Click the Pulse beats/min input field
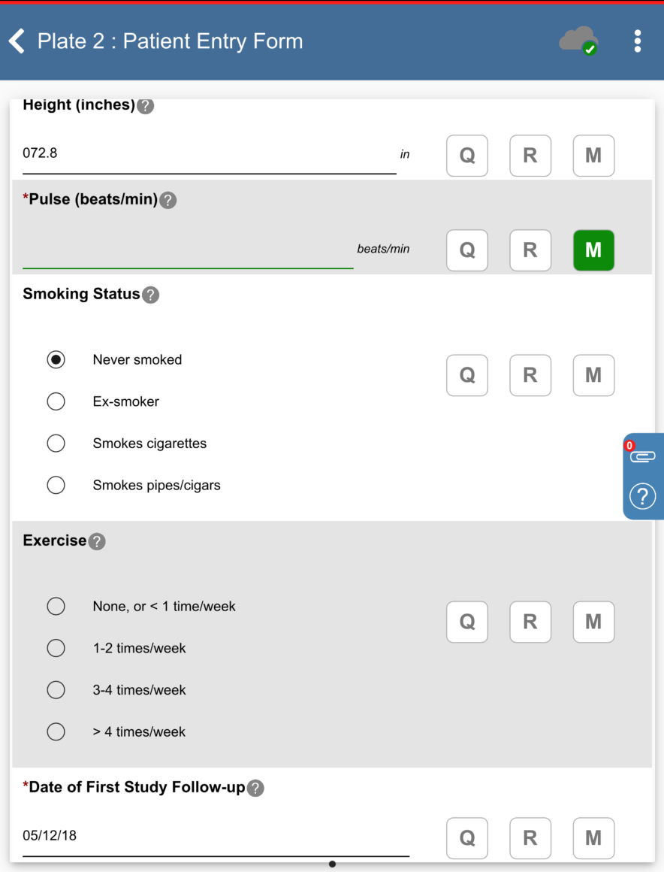The width and height of the screenshot is (664, 872). pyautogui.click(x=188, y=250)
